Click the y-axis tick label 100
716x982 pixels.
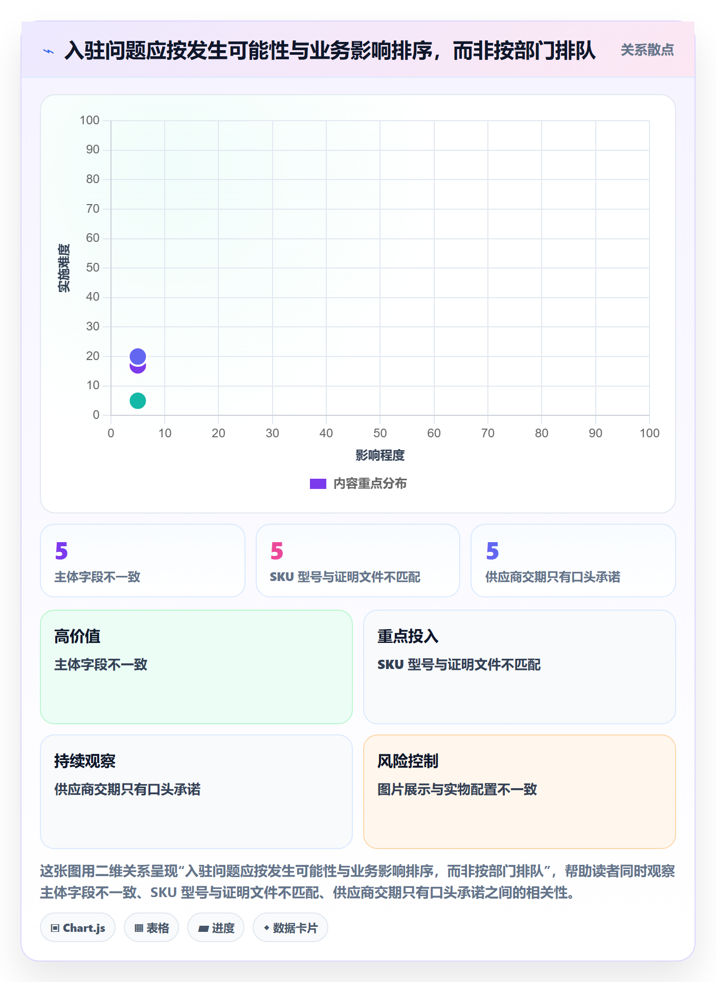point(89,120)
